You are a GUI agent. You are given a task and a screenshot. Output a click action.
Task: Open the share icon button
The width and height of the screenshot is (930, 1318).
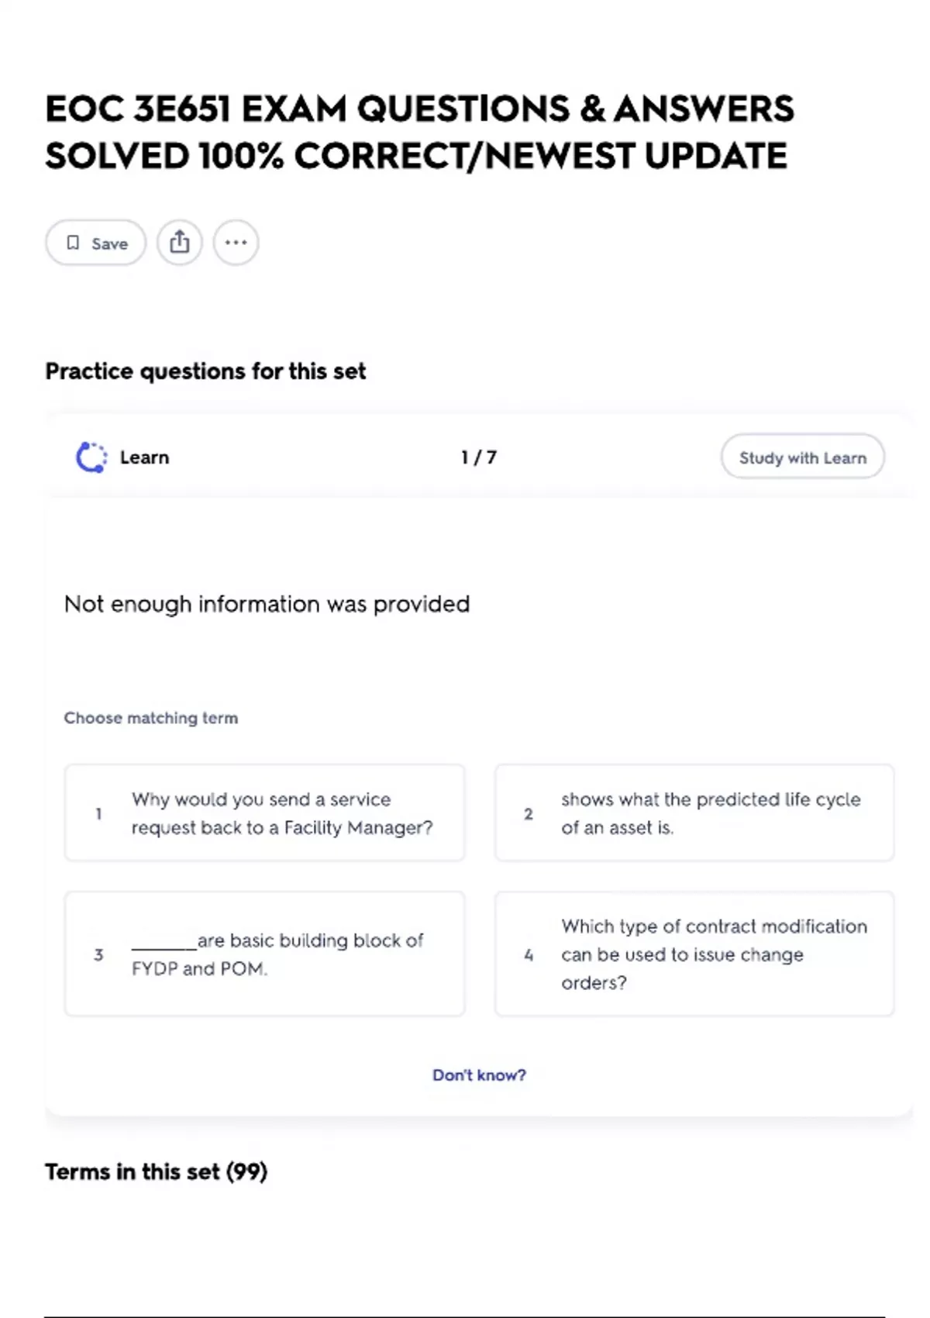tap(179, 242)
